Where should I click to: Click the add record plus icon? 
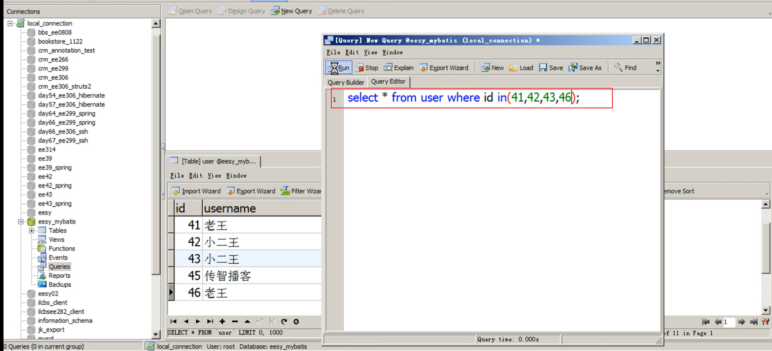[x=222, y=321]
